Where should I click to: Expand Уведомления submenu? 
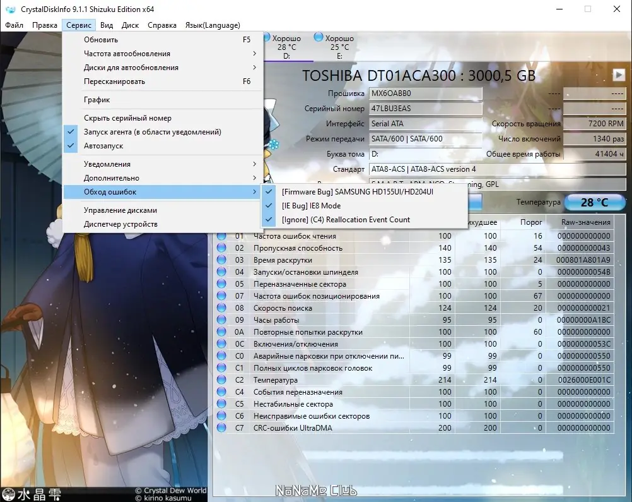(163, 164)
